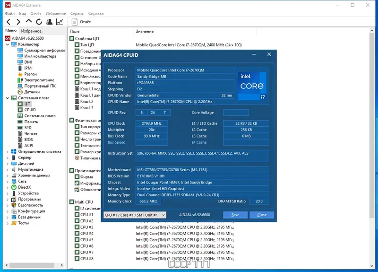The height and width of the screenshot is (272, 378).
Task: Select Датчики sensors item in tree
Action: (x=32, y=92)
